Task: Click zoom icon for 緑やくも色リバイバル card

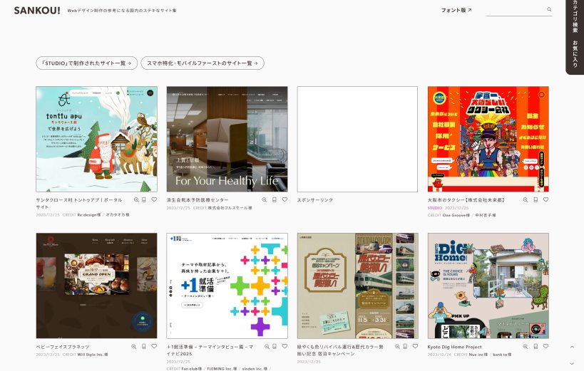Action: (394, 347)
